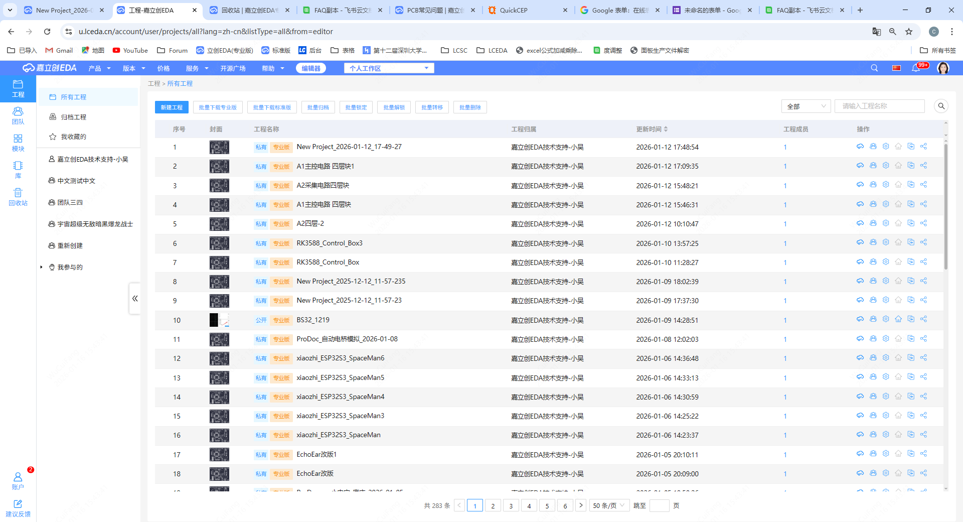Open settings gear for A1主控电路 四层块1

[x=886, y=166]
